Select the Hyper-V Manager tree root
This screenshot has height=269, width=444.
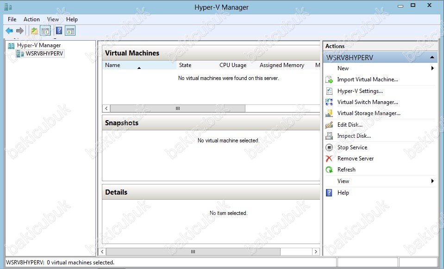pyautogui.click(x=39, y=45)
